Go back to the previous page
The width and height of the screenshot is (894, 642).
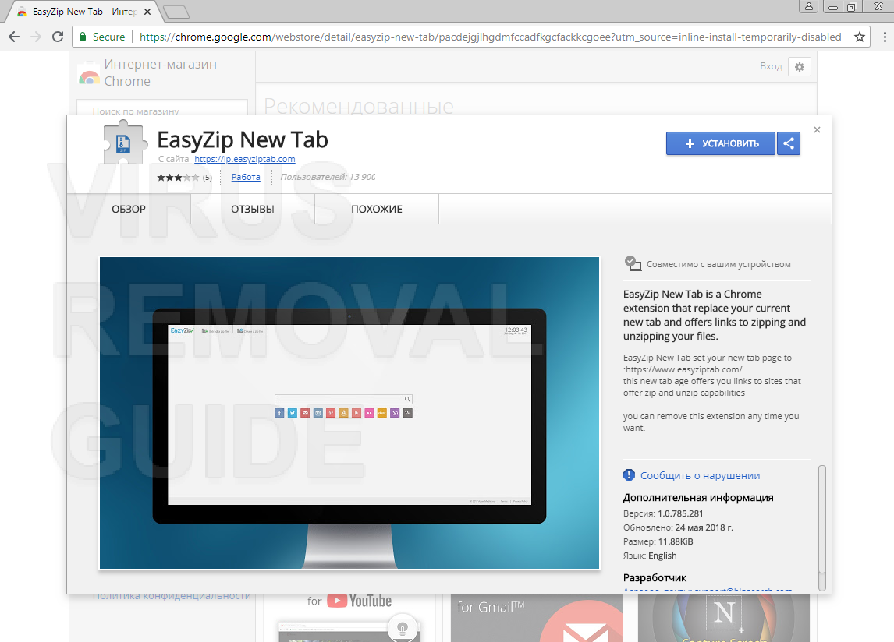point(14,37)
